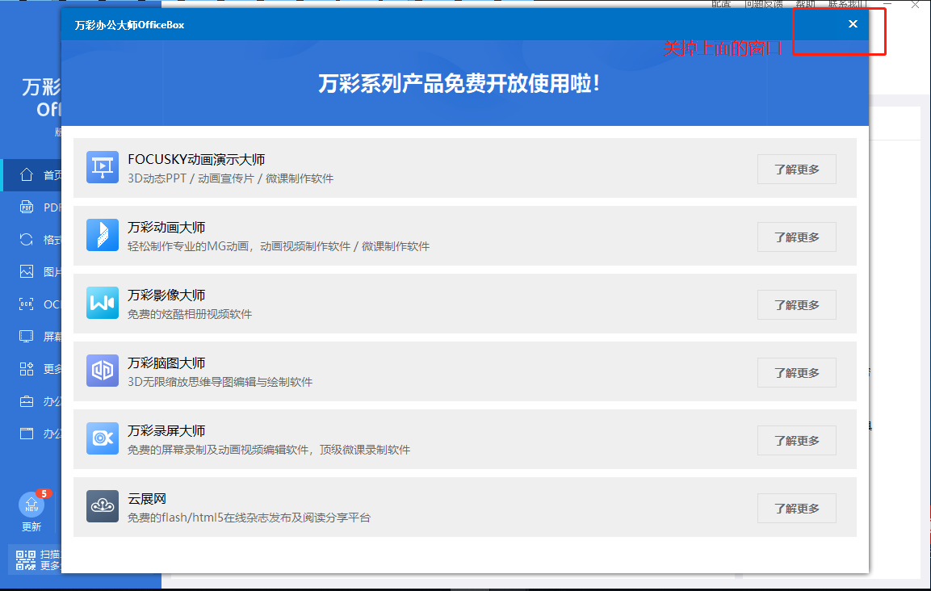Click the 万彩录屏大师 camera icon
The image size is (931, 591).
pos(102,438)
